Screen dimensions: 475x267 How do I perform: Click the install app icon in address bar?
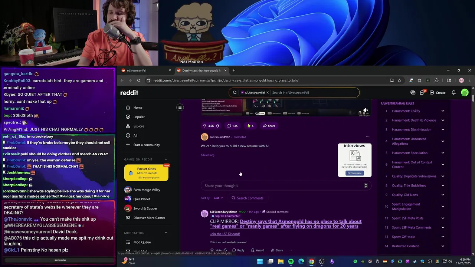(392, 80)
